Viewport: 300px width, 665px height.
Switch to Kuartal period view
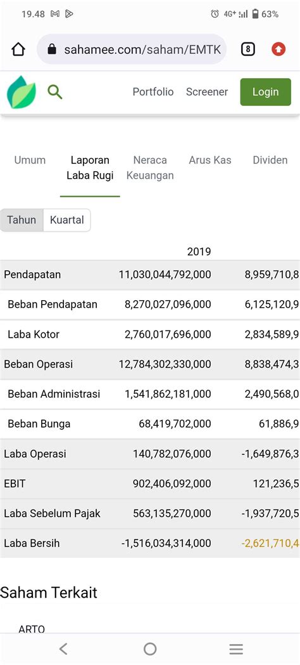coord(67,220)
